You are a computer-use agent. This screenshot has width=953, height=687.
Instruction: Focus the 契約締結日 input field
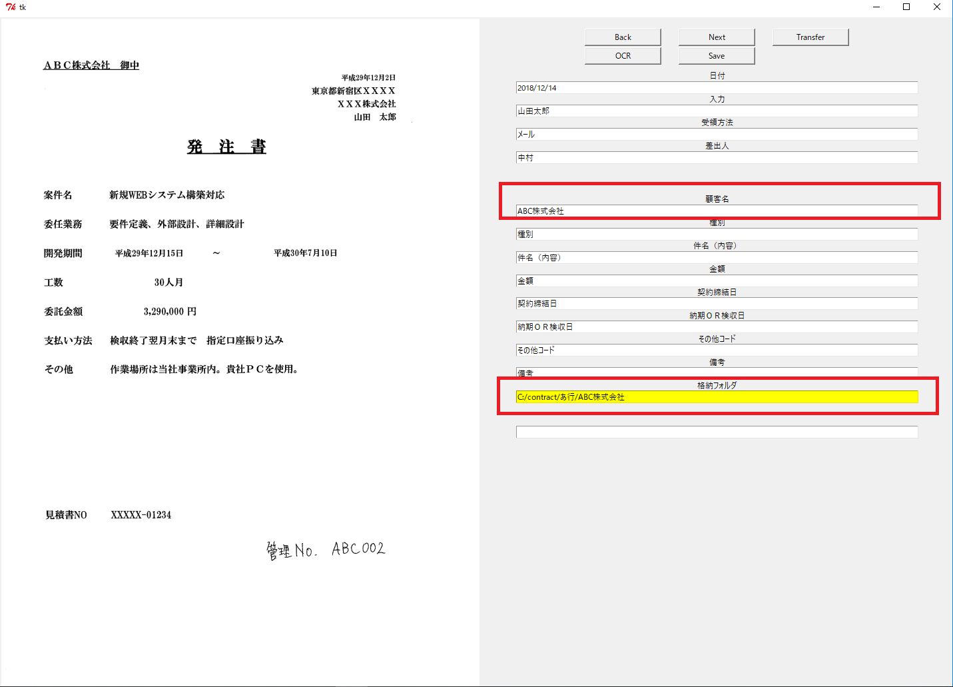point(717,304)
